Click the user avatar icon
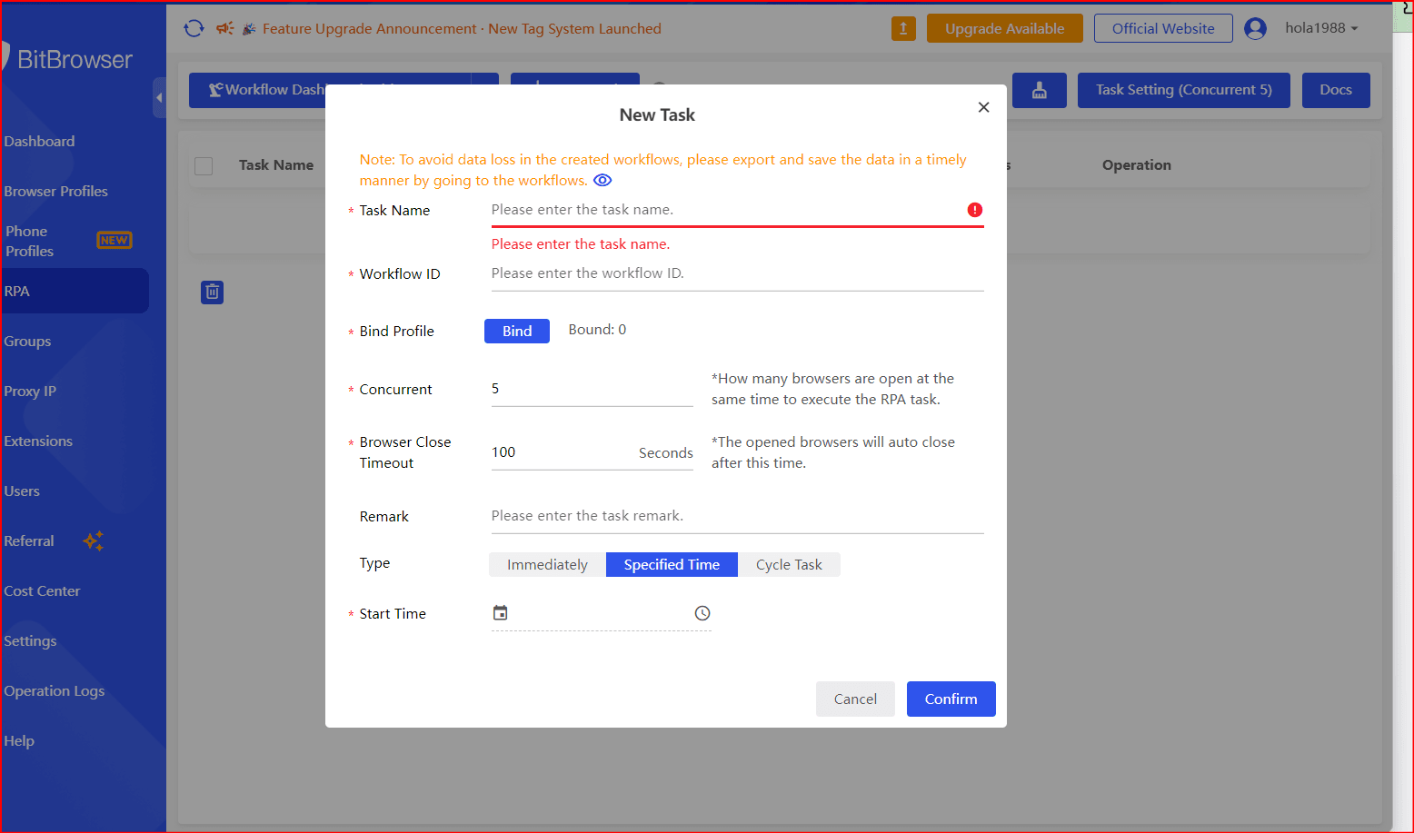Viewport: 1414px width, 833px height. click(1255, 28)
